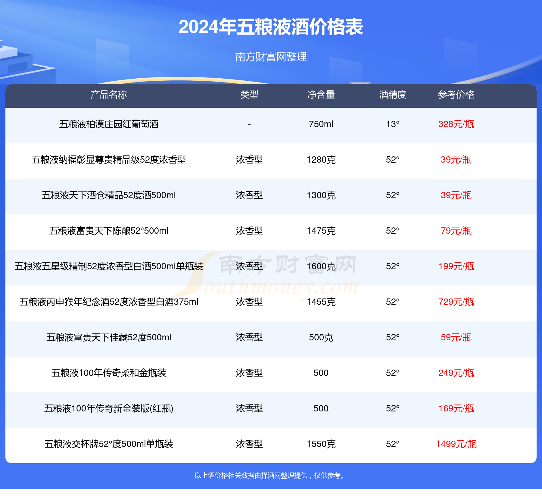Click the 酒精度 column header

click(x=393, y=95)
